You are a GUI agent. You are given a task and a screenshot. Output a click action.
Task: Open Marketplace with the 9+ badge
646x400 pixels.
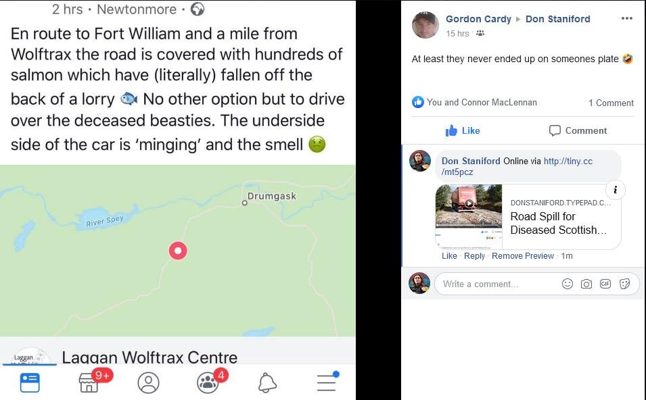(x=89, y=383)
